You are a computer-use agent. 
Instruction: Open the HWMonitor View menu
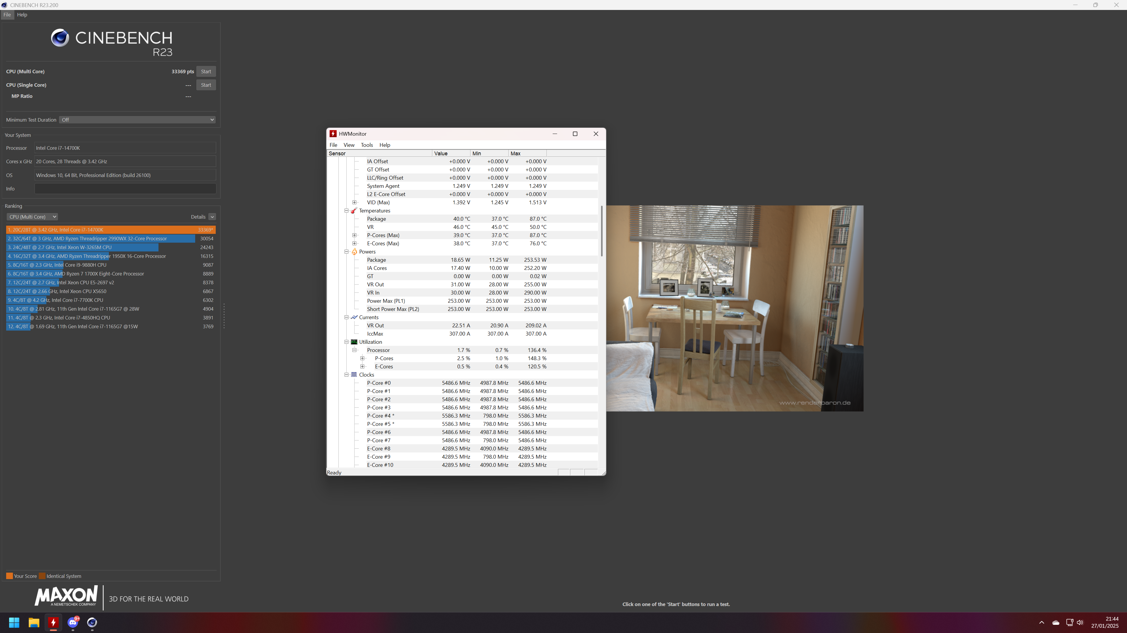click(349, 145)
